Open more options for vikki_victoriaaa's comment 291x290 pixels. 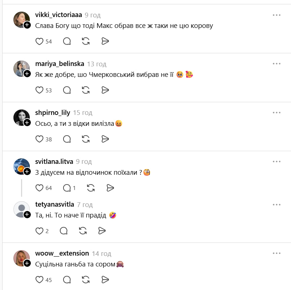pyautogui.click(x=276, y=15)
